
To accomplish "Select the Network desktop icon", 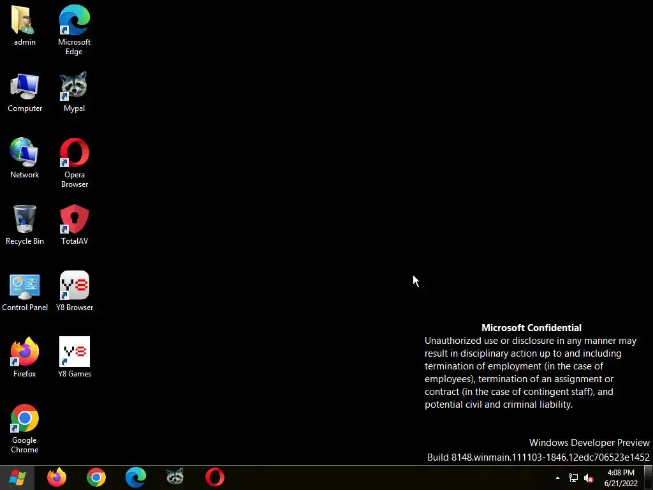I will (25, 158).
